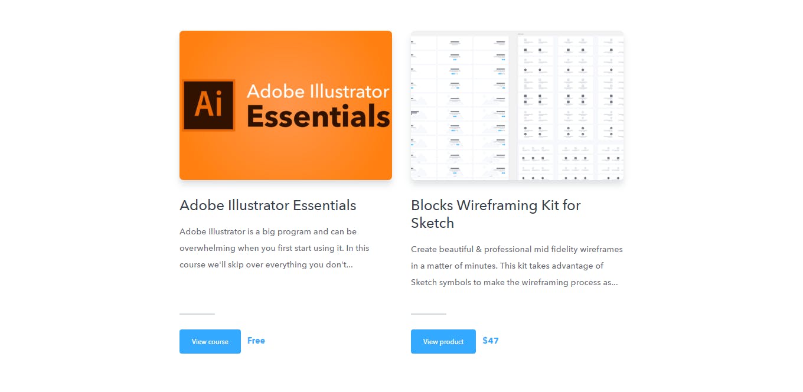This screenshot has width=803, height=392.
Task: Click the View product button
Action: [443, 341]
